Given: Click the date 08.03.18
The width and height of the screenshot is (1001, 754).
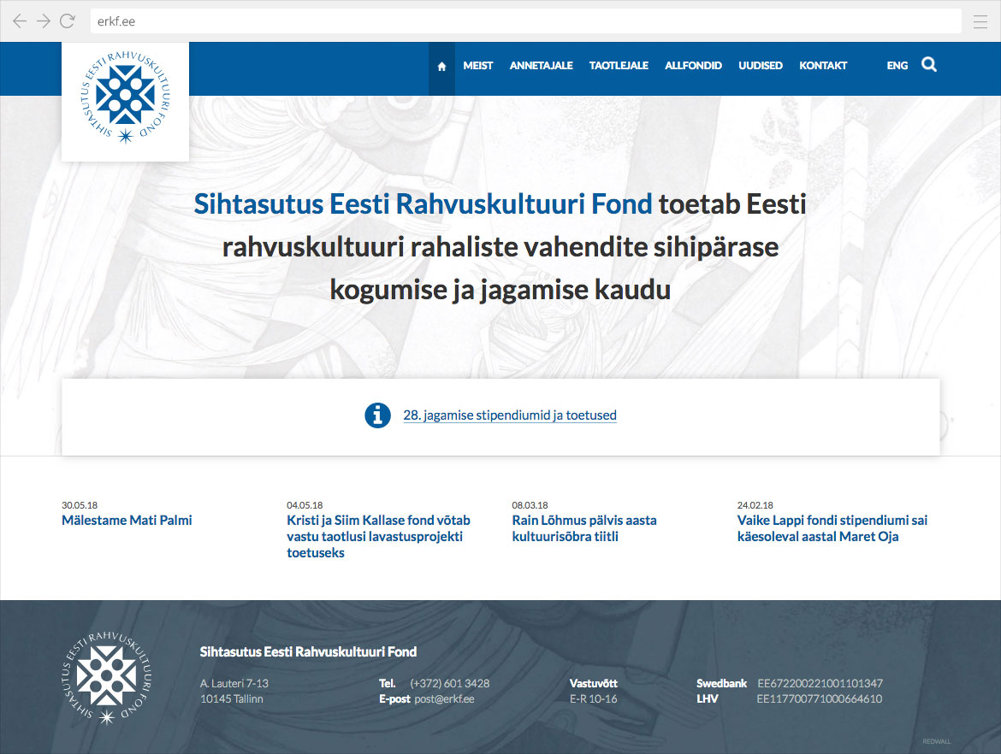Looking at the screenshot, I should pos(530,505).
